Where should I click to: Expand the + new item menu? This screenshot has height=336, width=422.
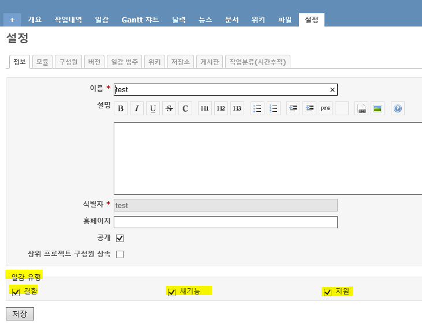[x=12, y=20]
